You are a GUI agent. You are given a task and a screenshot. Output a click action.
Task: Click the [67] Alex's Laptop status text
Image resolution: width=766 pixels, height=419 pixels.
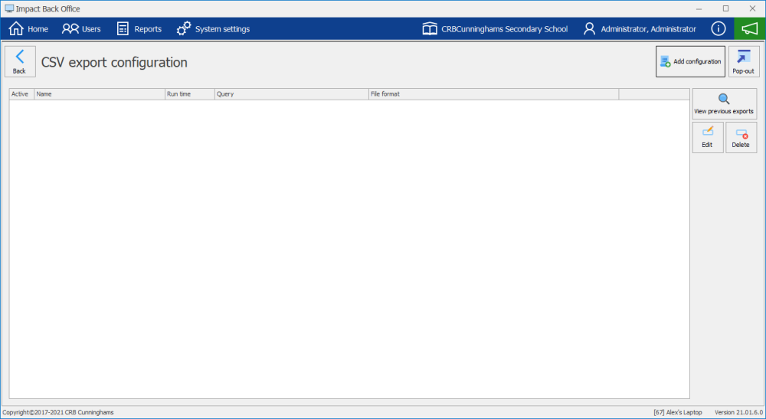[678, 412]
